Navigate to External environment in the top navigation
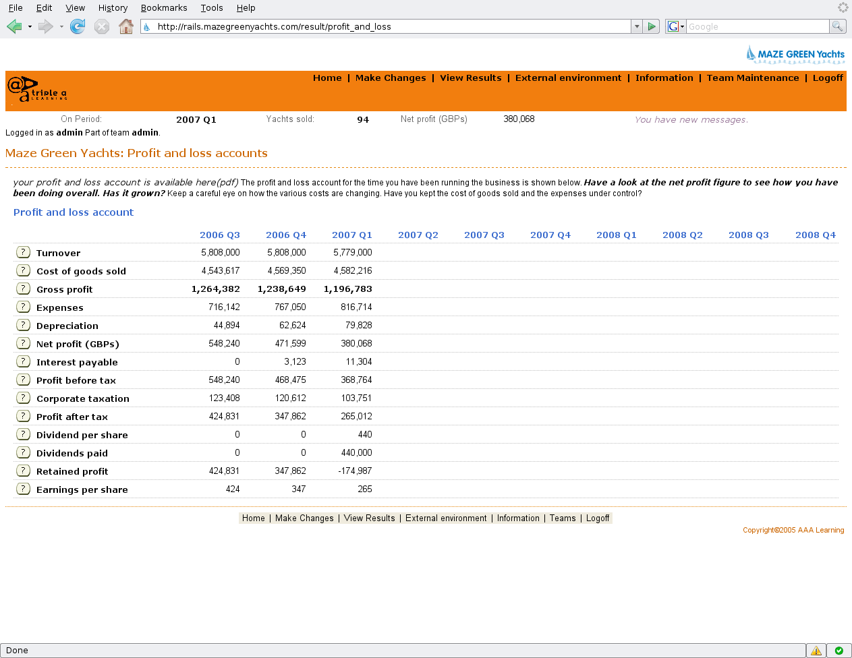The width and height of the screenshot is (852, 658). [569, 78]
